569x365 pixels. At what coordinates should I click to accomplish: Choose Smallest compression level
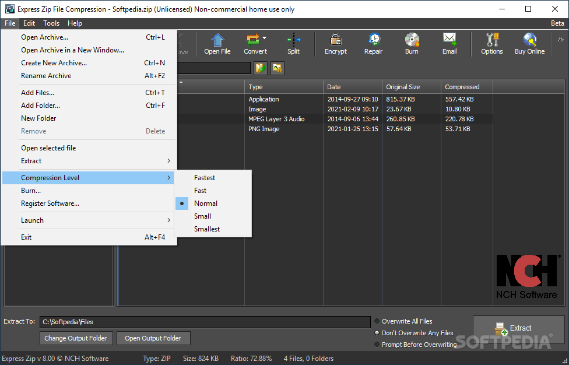[x=213, y=229]
